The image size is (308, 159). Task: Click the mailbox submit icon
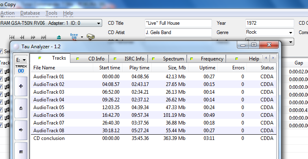(91, 37)
